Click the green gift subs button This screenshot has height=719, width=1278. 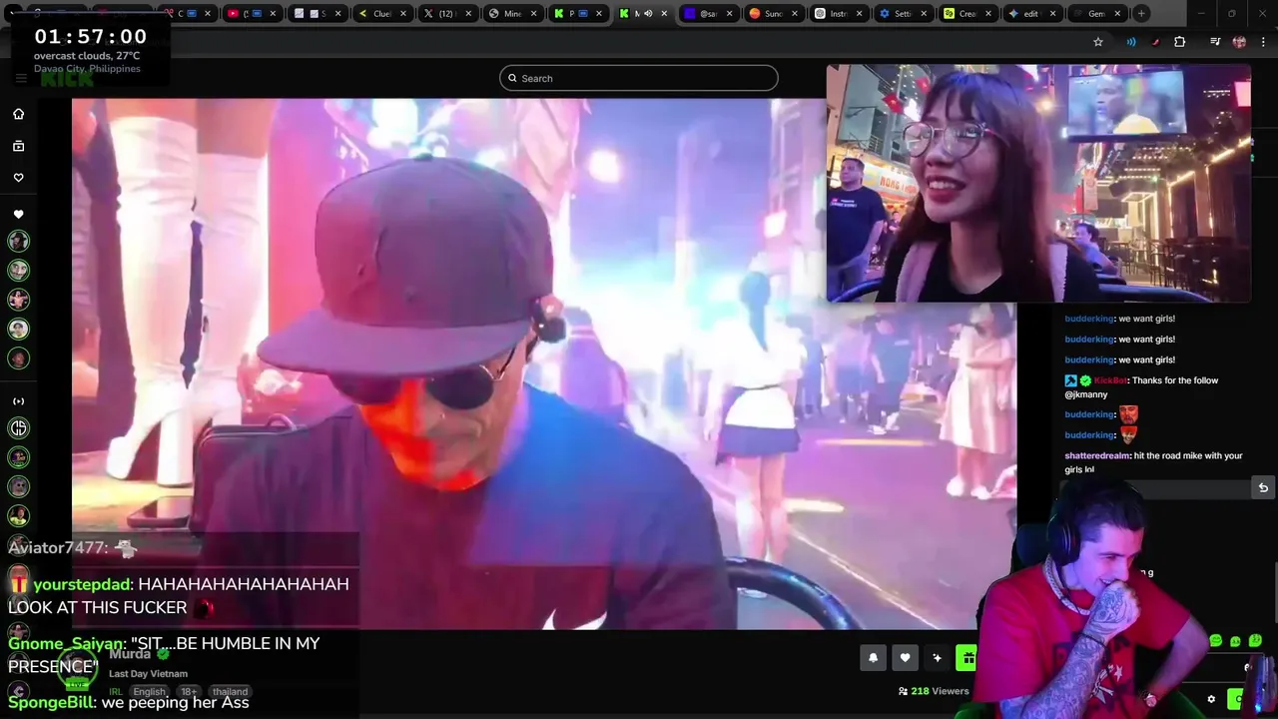pos(966,657)
